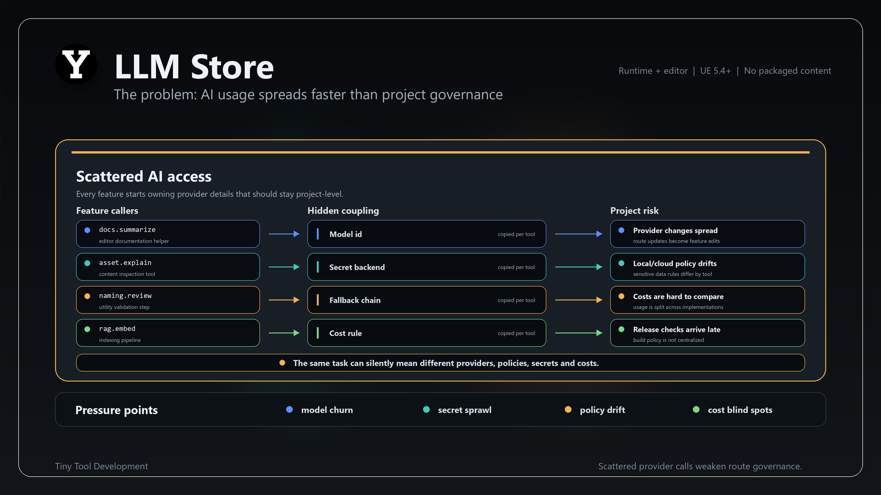Click the 'Feature callers' column heading
881x495 pixels.
pos(107,210)
